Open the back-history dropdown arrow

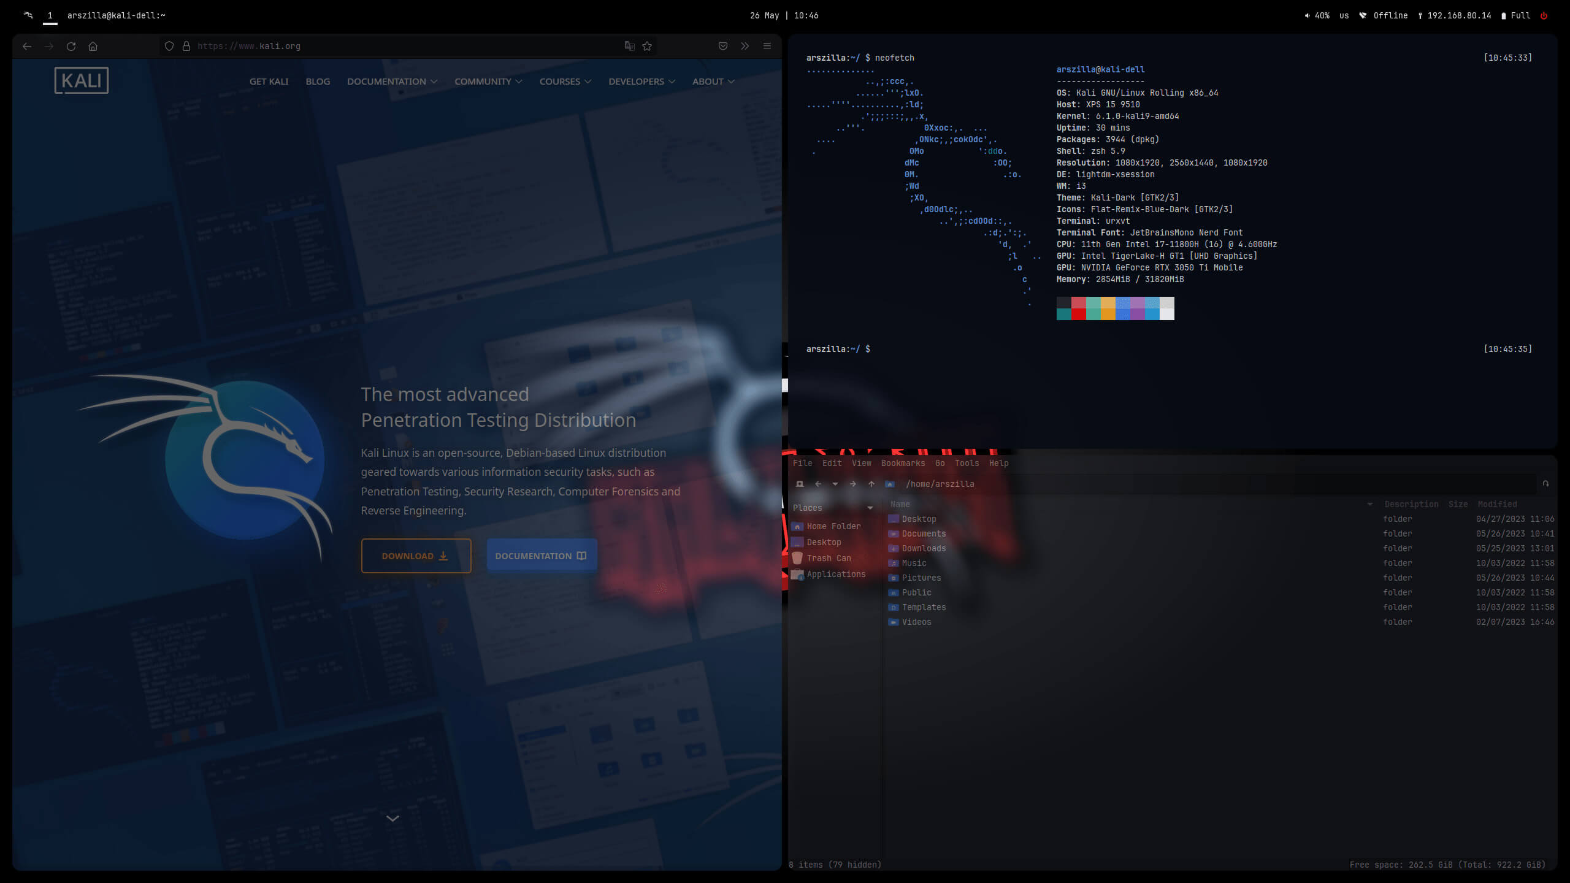[x=835, y=484]
